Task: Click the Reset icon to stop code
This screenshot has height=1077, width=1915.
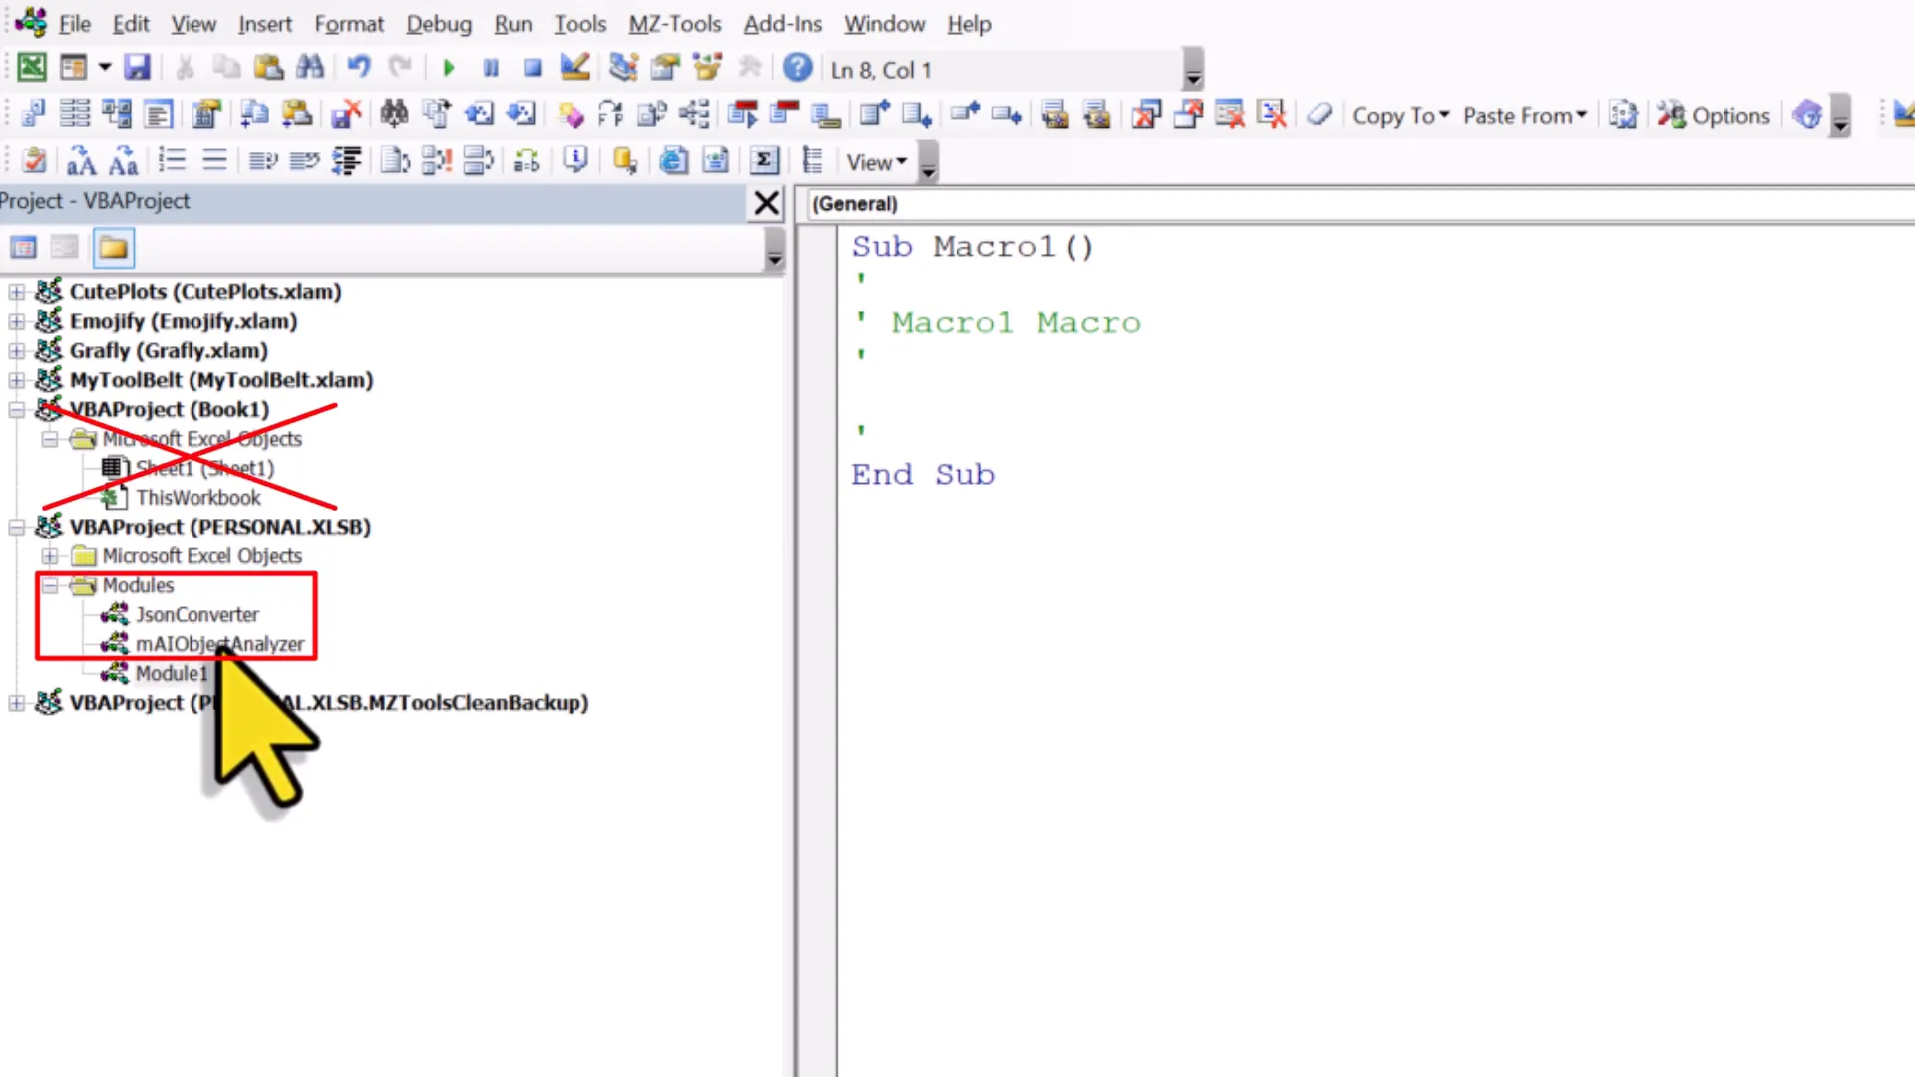Action: (x=532, y=67)
